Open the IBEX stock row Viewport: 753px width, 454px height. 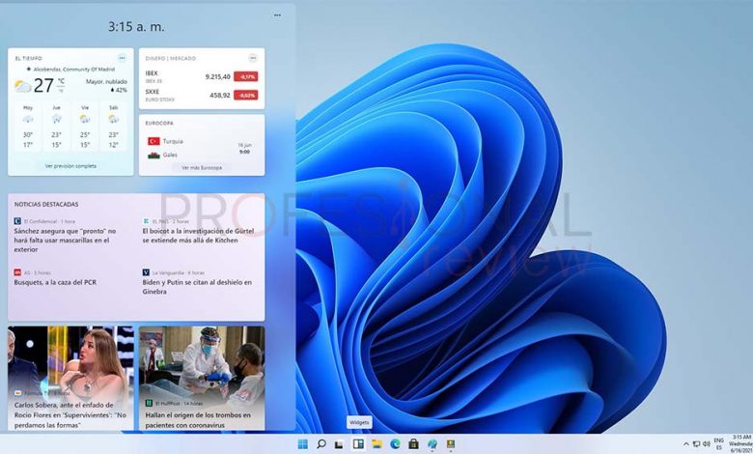(x=202, y=76)
